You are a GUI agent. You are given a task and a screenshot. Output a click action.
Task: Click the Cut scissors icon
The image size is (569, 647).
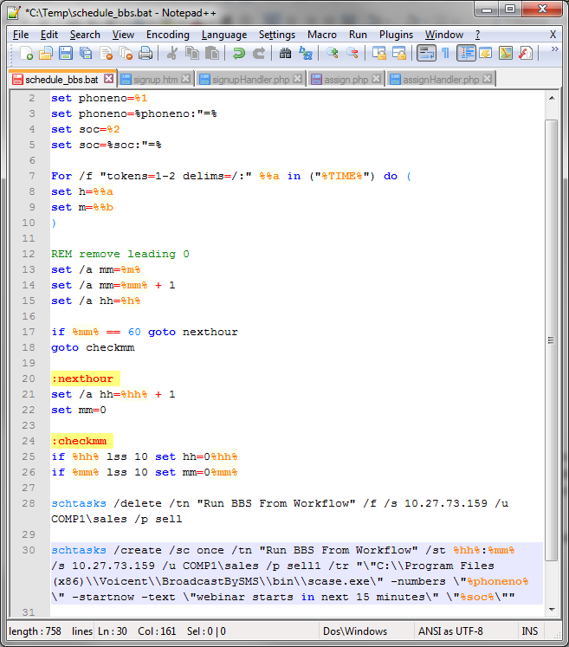point(171,54)
